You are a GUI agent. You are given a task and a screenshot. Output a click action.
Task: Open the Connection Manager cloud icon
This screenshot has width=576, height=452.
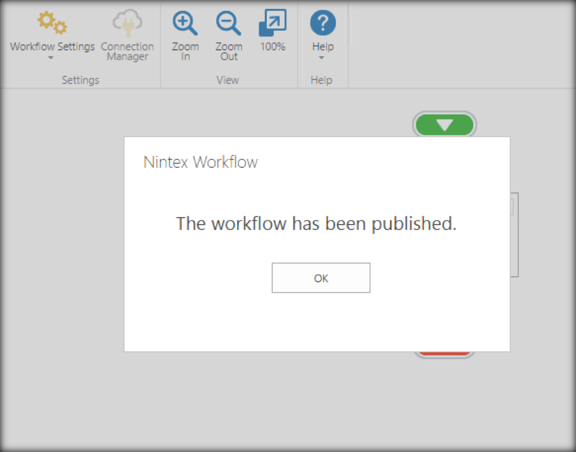pyautogui.click(x=127, y=23)
